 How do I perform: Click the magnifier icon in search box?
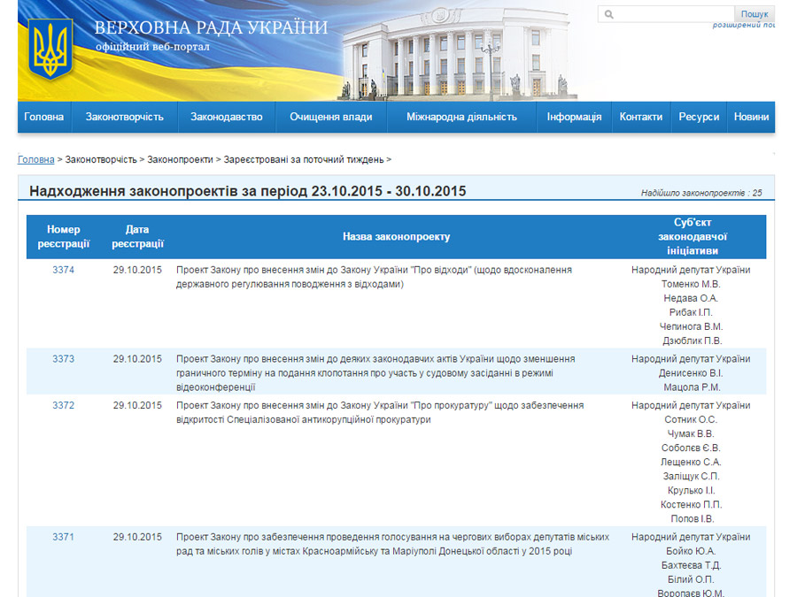[x=609, y=14]
